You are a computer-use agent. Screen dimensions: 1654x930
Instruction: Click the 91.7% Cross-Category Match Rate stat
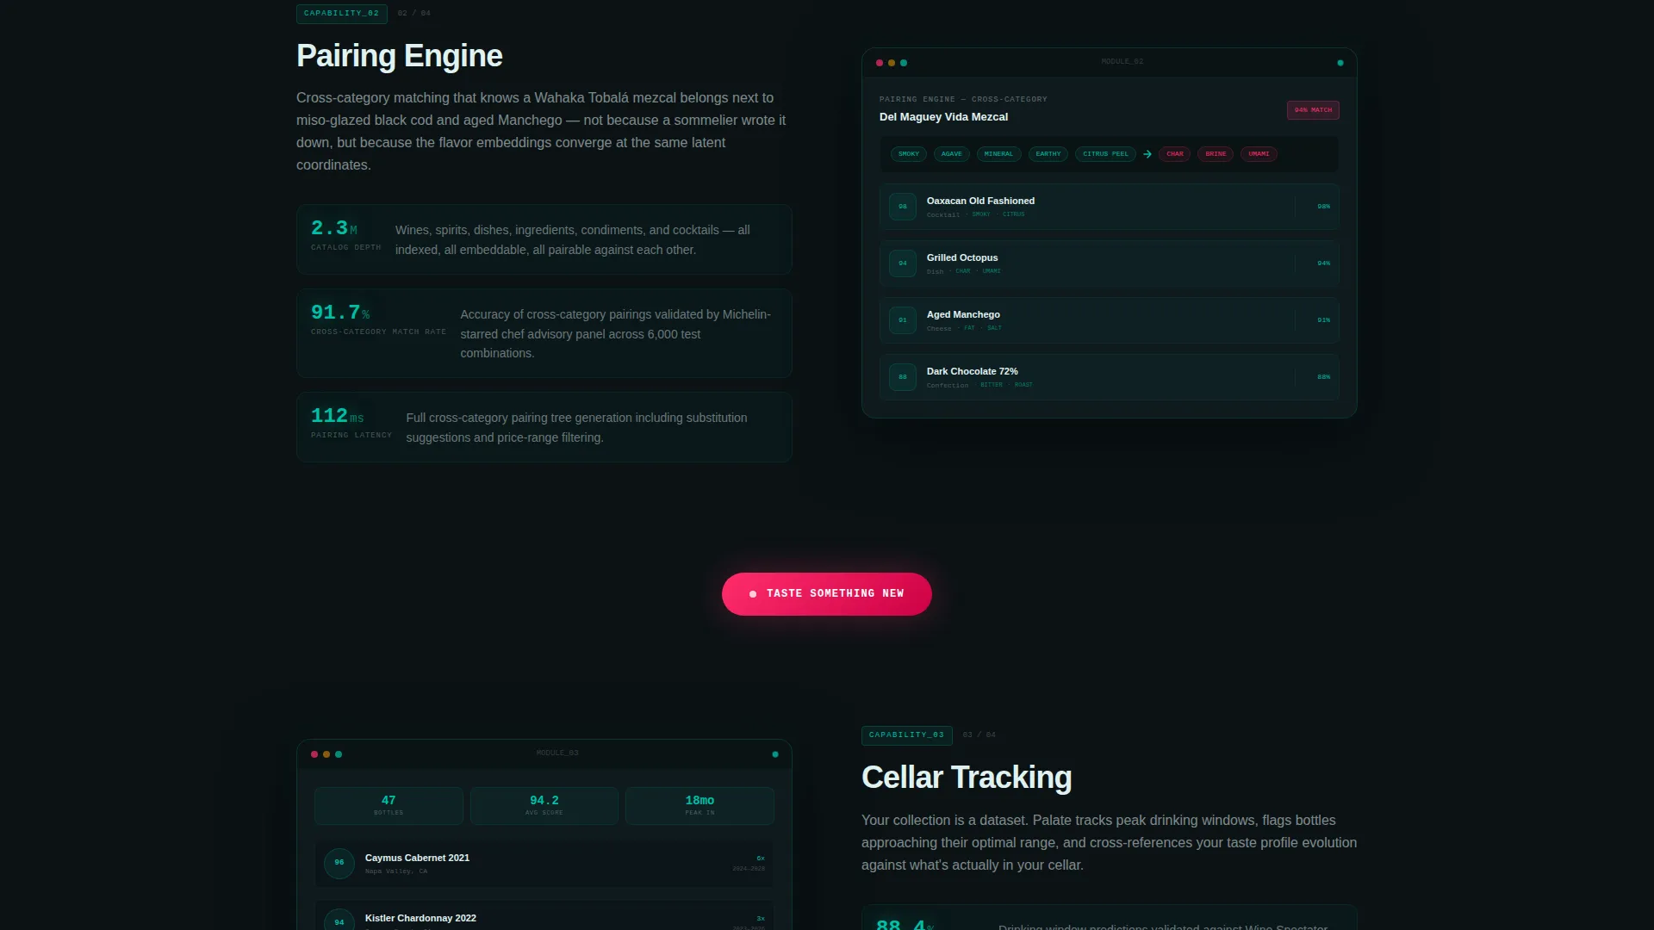coord(544,333)
